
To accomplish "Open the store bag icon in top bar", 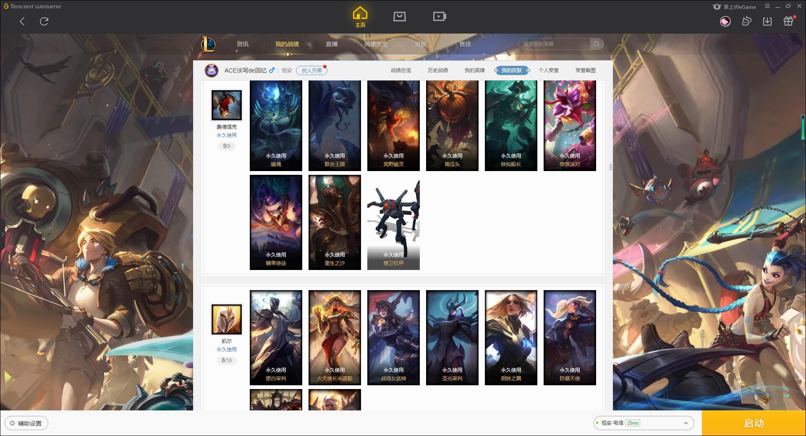I will tap(400, 16).
